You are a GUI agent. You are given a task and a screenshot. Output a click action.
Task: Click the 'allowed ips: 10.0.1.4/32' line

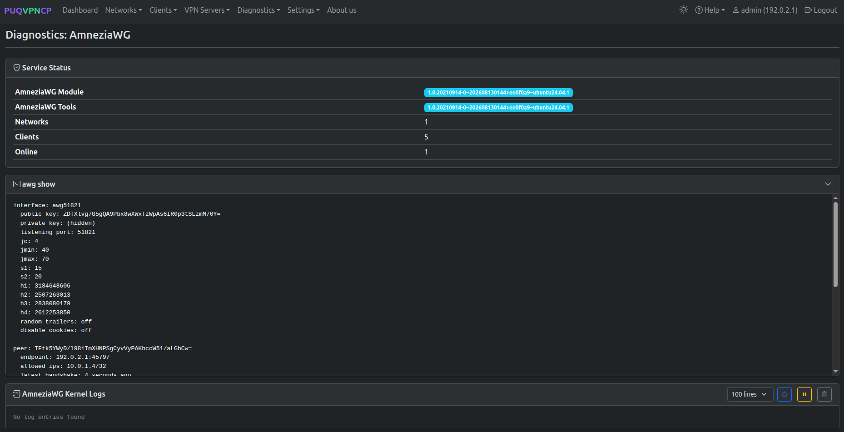click(63, 366)
